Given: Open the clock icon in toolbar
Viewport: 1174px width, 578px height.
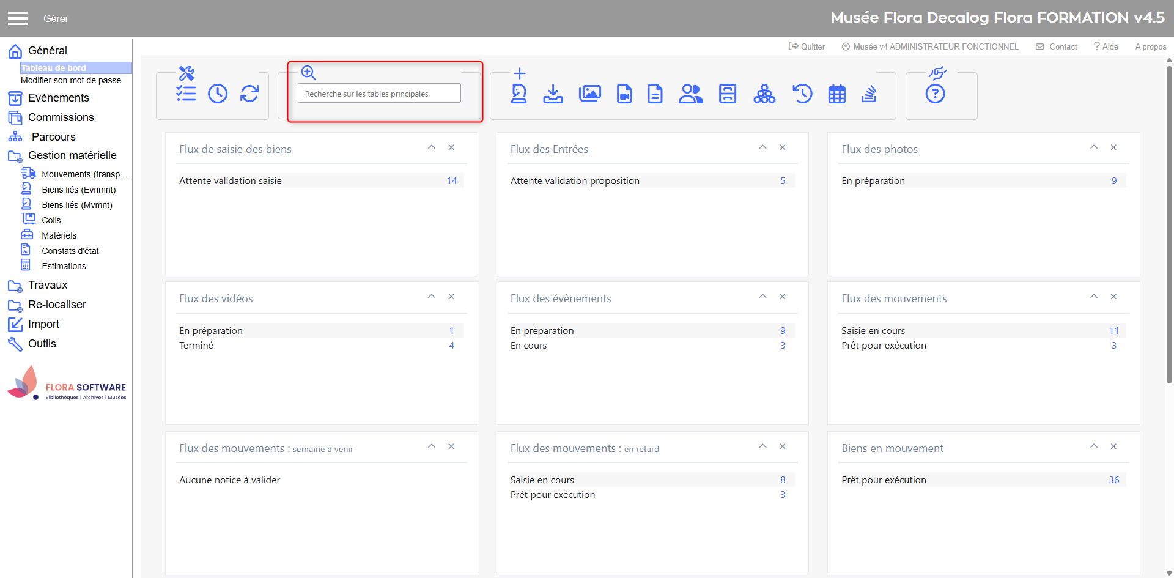Looking at the screenshot, I should pos(218,94).
